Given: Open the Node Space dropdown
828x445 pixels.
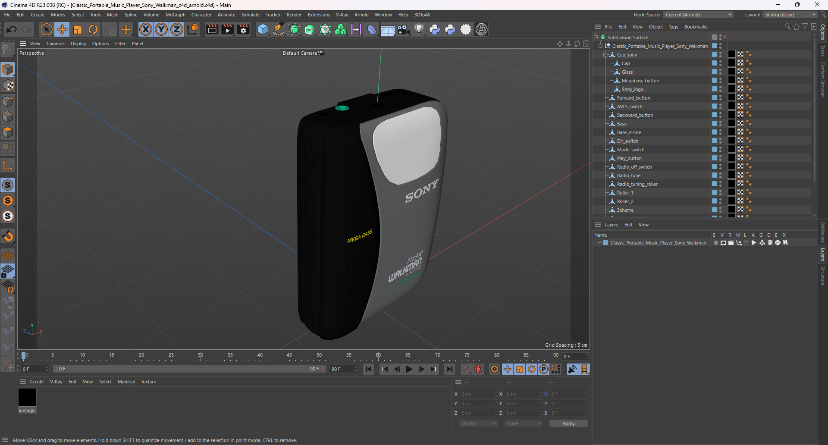Looking at the screenshot, I should click(698, 15).
